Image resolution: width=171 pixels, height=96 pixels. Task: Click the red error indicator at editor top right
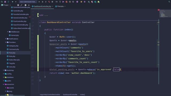click(x=158, y=10)
